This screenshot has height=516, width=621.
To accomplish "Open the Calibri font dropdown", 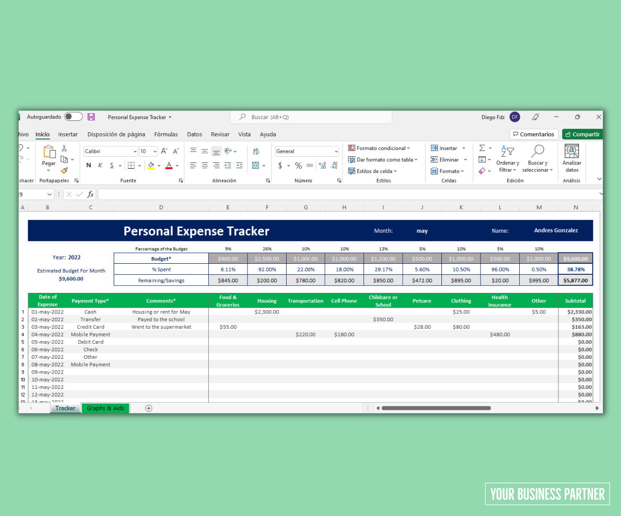I will (x=135, y=151).
